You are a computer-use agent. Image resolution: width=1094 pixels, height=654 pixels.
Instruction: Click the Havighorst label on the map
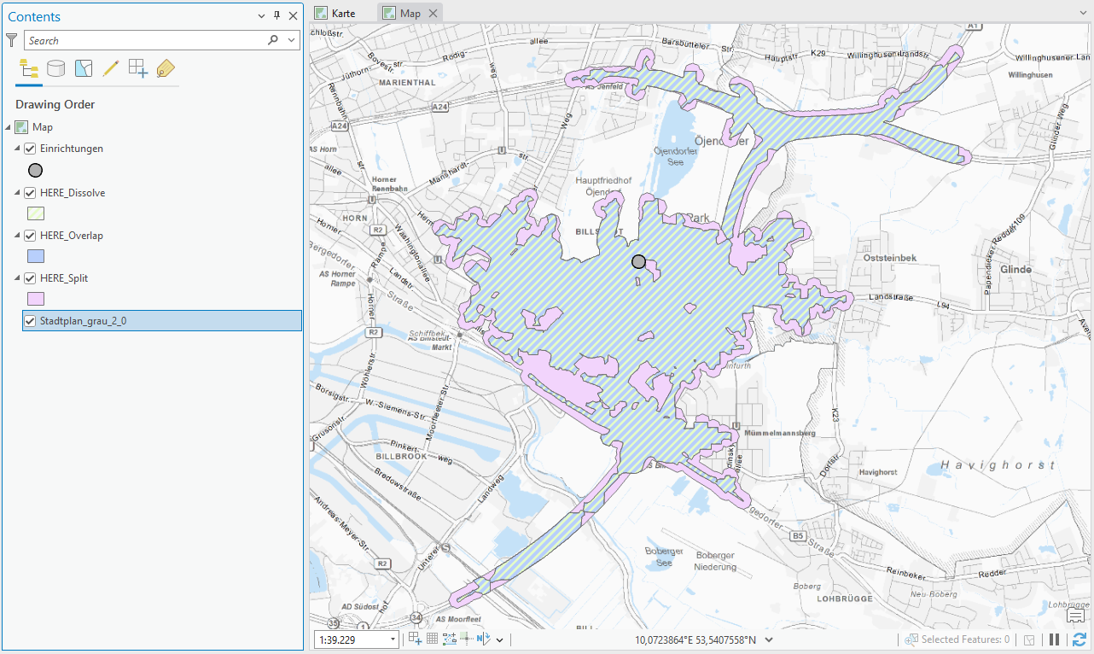point(999,465)
